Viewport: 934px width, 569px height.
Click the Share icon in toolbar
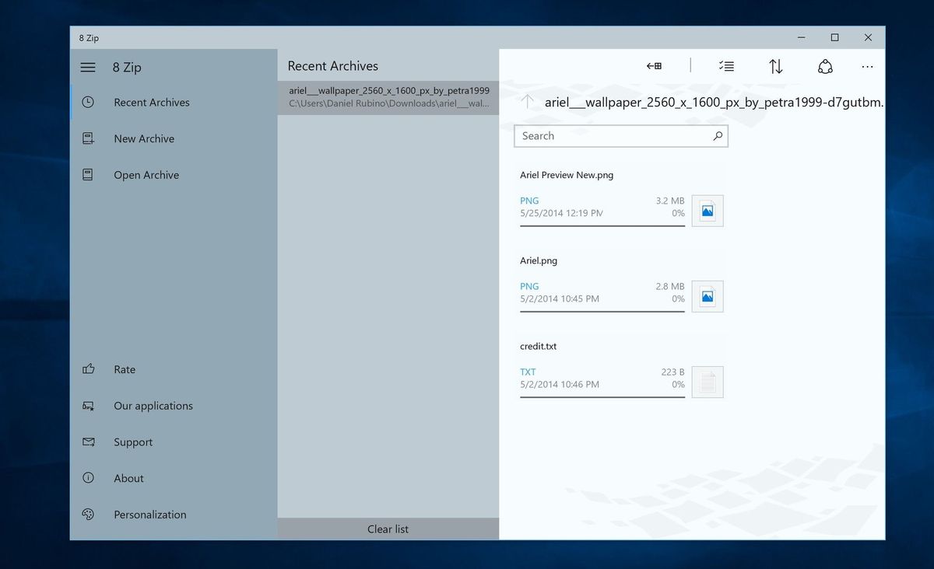tap(825, 66)
